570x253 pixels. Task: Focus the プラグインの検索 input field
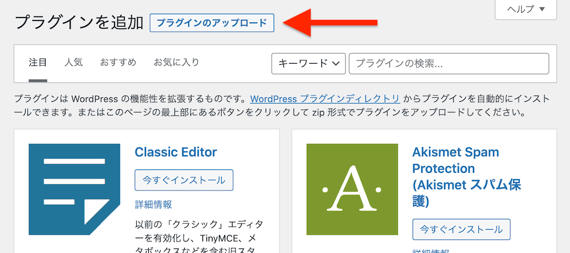click(x=449, y=64)
